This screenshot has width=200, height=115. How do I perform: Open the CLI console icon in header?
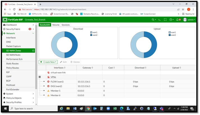[159, 20]
